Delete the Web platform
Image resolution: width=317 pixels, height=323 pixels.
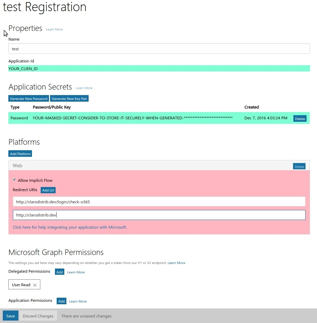[x=299, y=167]
